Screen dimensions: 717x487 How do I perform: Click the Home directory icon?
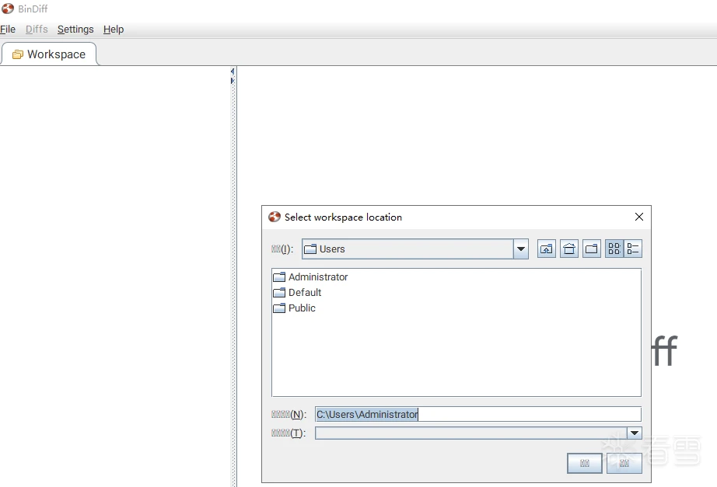click(x=569, y=249)
